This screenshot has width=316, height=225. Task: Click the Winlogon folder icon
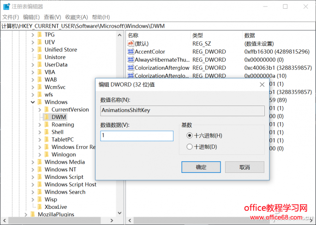tap(47, 154)
